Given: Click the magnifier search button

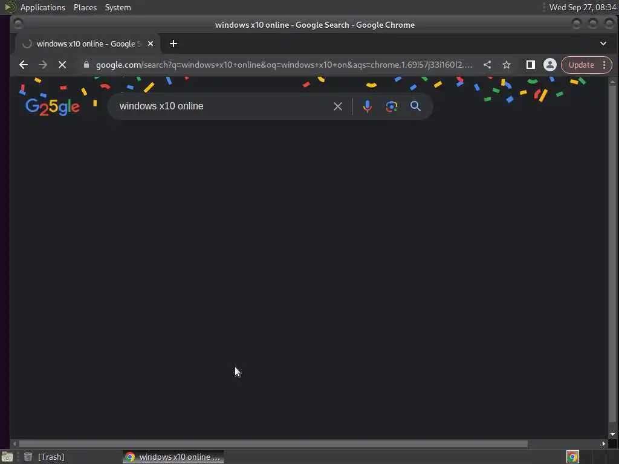Looking at the screenshot, I should tap(415, 106).
